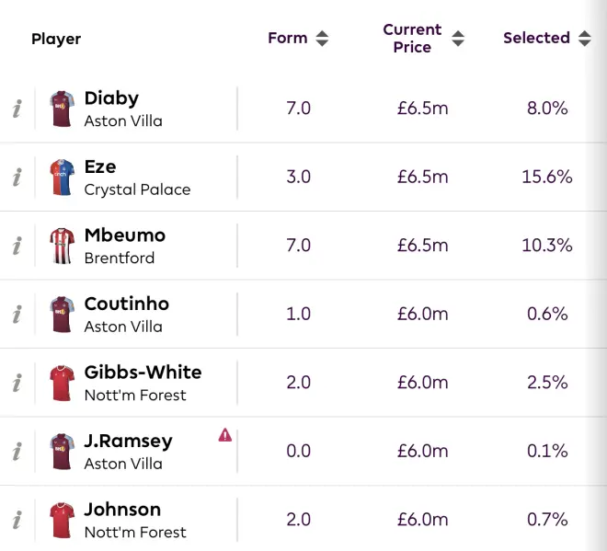The height and width of the screenshot is (551, 607).
Task: Click Gibbs-White info icon
Action: 17,383
